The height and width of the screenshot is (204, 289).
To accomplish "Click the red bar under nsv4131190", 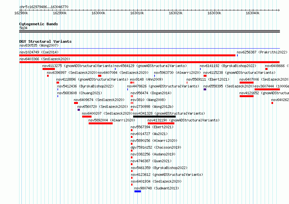I will (x=161, y=123).
